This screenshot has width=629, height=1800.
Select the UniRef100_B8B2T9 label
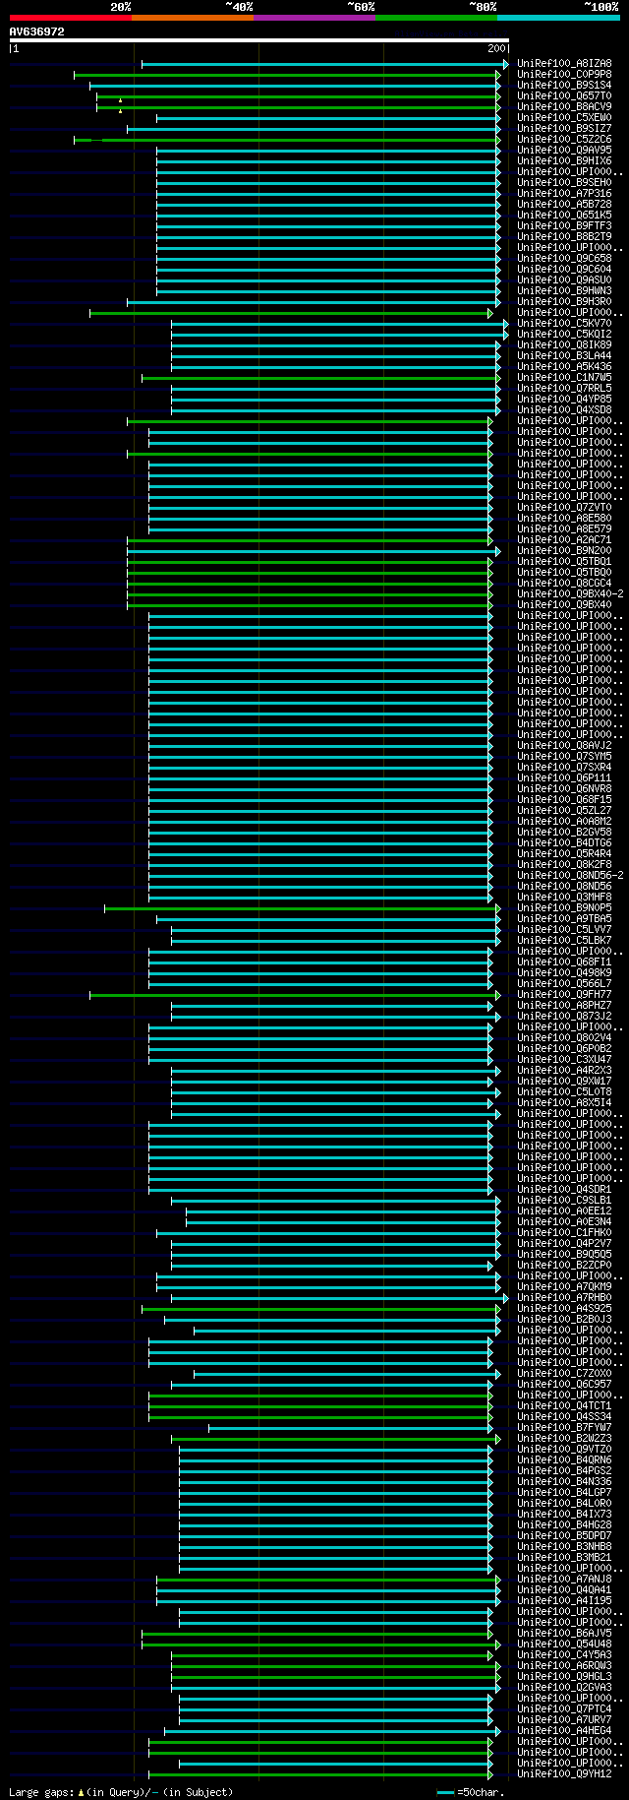[x=564, y=237]
